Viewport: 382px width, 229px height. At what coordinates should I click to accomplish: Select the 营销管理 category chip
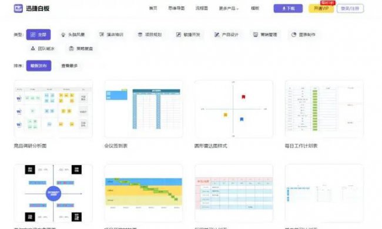coord(265,35)
